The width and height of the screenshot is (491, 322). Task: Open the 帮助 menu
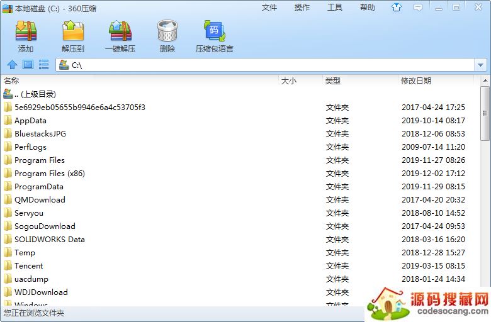click(x=368, y=8)
